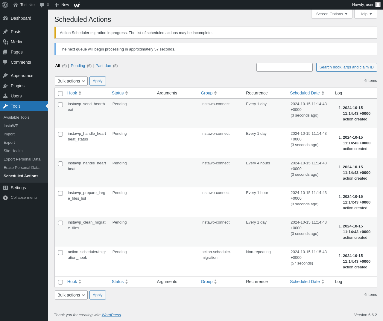Click sort arrows next to top Status header
The height and width of the screenshot is (321, 383).
tap(127, 93)
